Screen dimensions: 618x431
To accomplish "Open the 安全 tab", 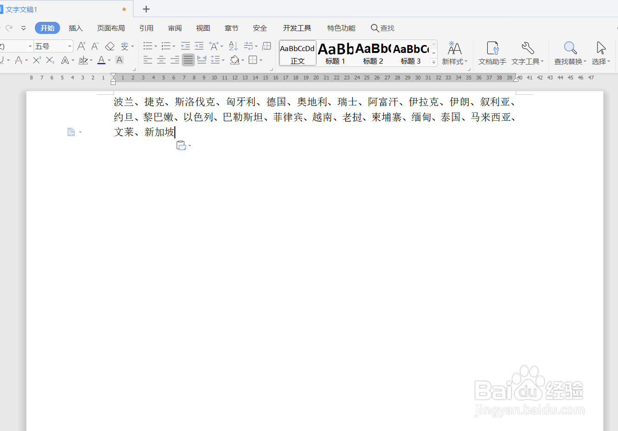I will (260, 28).
